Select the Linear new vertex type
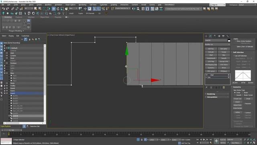The width and height of the screenshot is (257, 145). pyautogui.click(x=235, y=93)
